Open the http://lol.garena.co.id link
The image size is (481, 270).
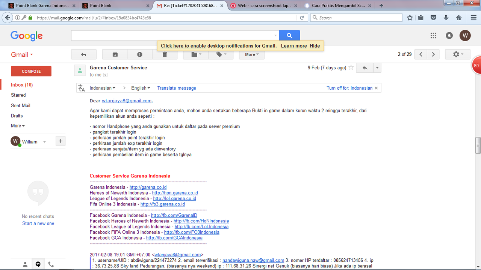click(175, 198)
